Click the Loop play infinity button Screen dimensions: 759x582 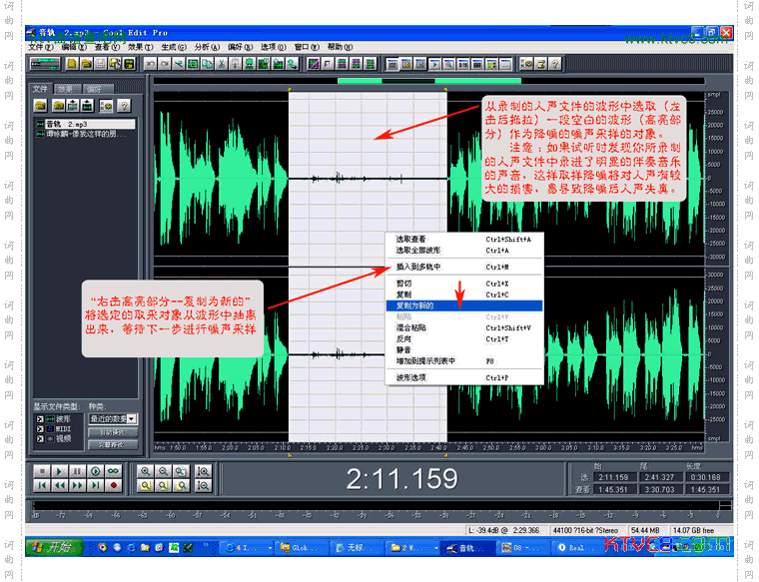(113, 471)
